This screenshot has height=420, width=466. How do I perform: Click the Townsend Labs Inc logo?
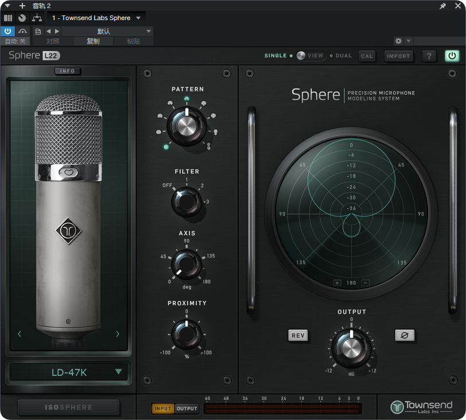421,407
